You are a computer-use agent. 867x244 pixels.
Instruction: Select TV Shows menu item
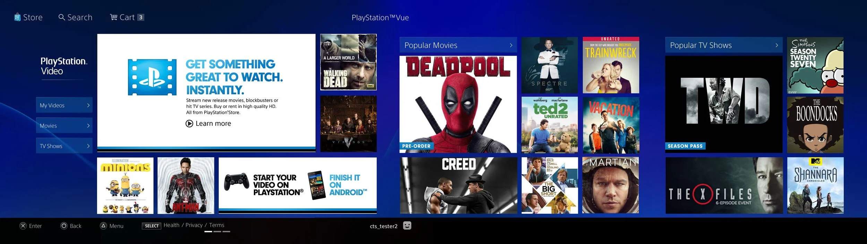tap(64, 146)
